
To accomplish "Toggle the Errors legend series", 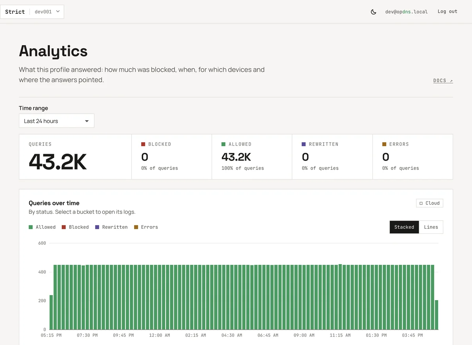I will (146, 227).
